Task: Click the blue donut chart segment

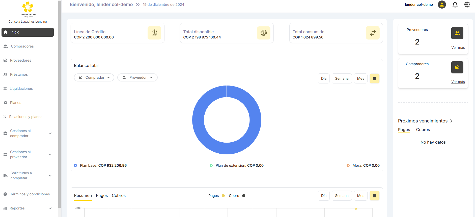Action: coord(198,120)
